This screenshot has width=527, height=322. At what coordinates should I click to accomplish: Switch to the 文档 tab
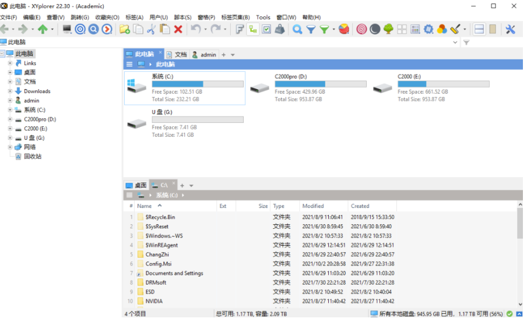(x=177, y=54)
